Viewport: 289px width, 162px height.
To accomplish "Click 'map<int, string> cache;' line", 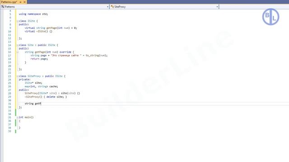I will pos(41,86).
